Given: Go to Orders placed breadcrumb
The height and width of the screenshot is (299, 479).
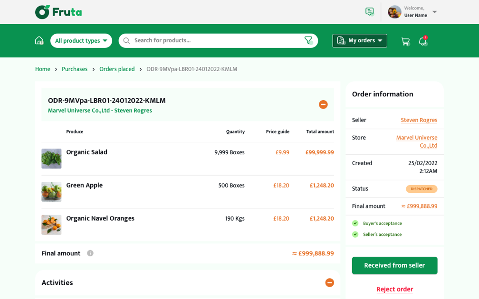Looking at the screenshot, I should click(x=117, y=69).
